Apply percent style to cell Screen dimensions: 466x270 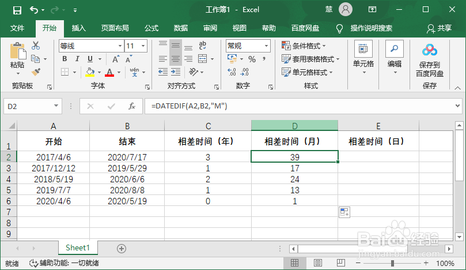[252, 59]
